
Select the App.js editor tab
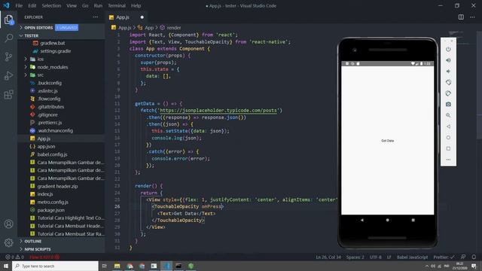pyautogui.click(x=127, y=17)
